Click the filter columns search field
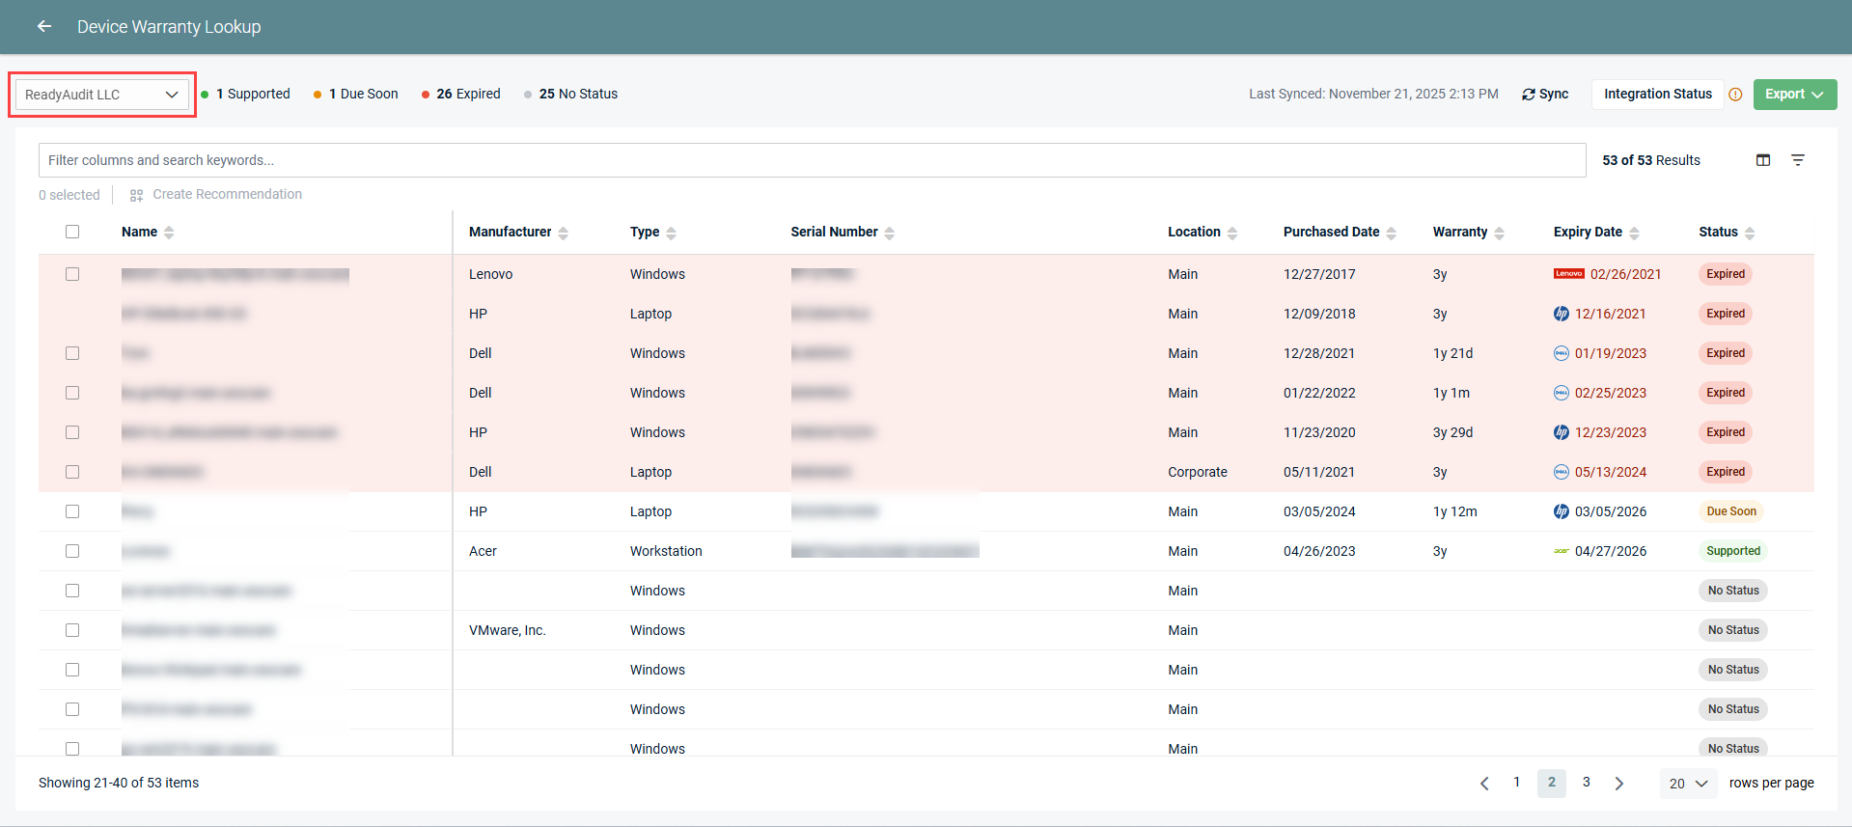Screen dimensions: 1852x827 811,160
